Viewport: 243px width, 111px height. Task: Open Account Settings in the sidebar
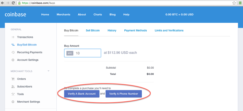[x=28, y=60]
